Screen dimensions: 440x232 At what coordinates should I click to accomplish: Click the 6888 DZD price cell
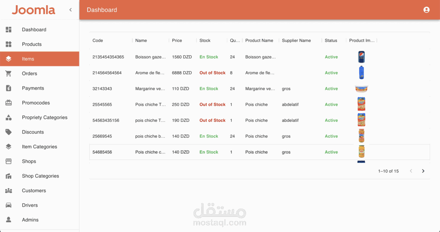(x=182, y=72)
